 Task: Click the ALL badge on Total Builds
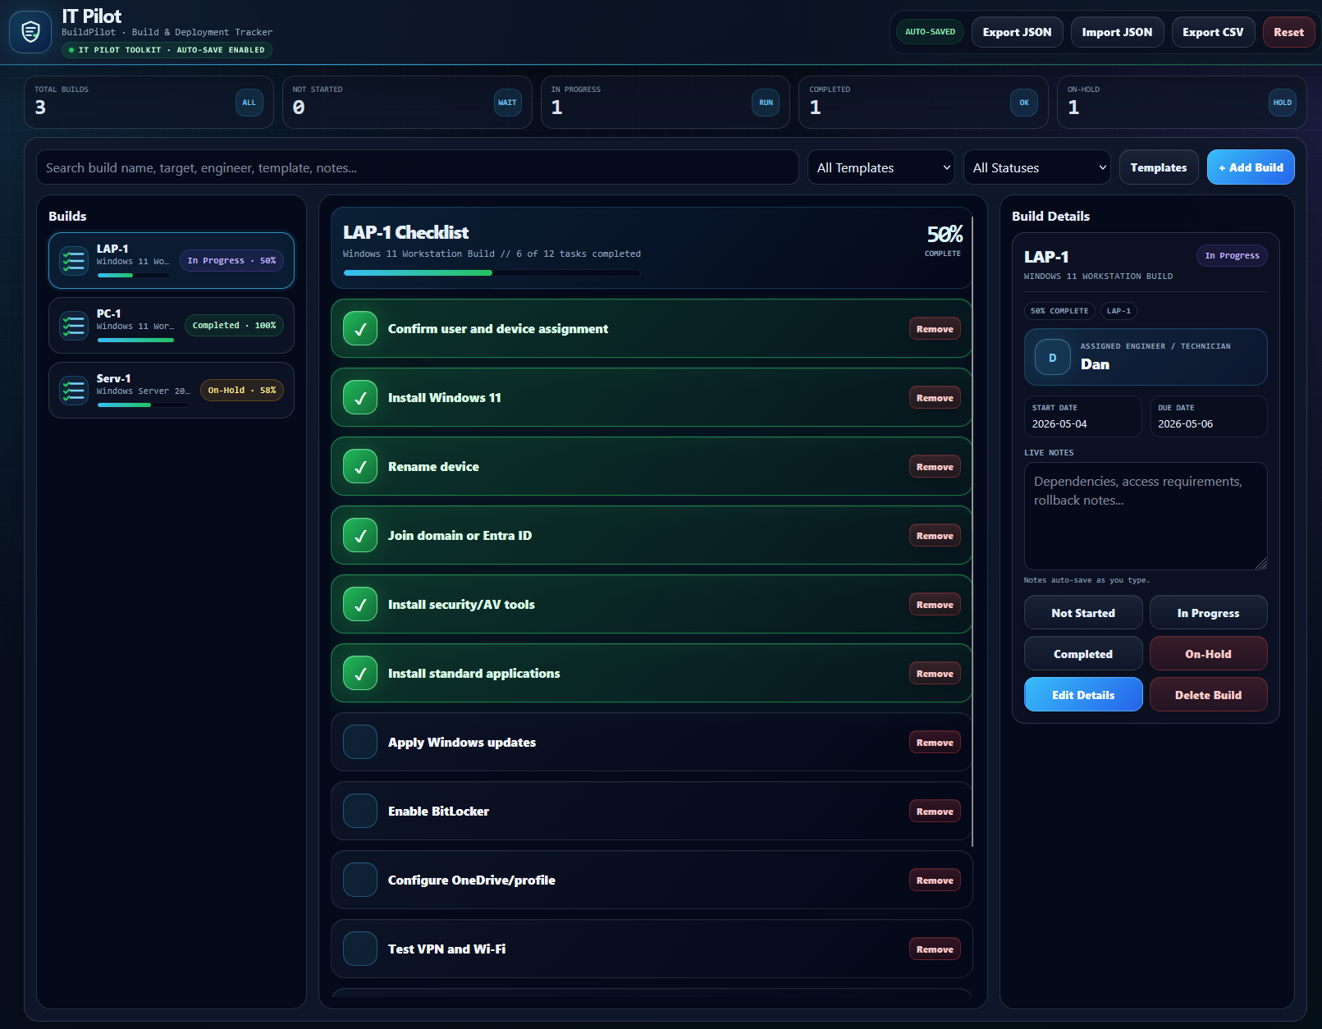click(x=249, y=103)
